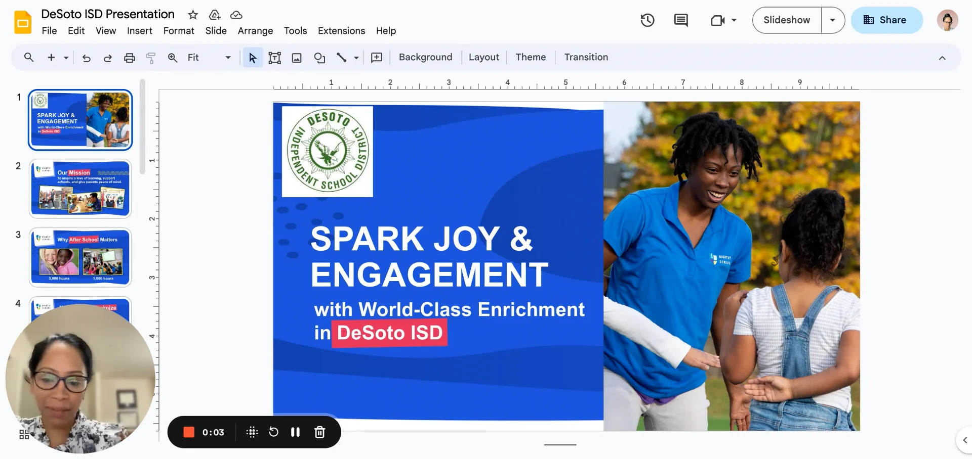Select the with World-Class Enrichment subtitle
972x459 pixels.
click(x=449, y=309)
